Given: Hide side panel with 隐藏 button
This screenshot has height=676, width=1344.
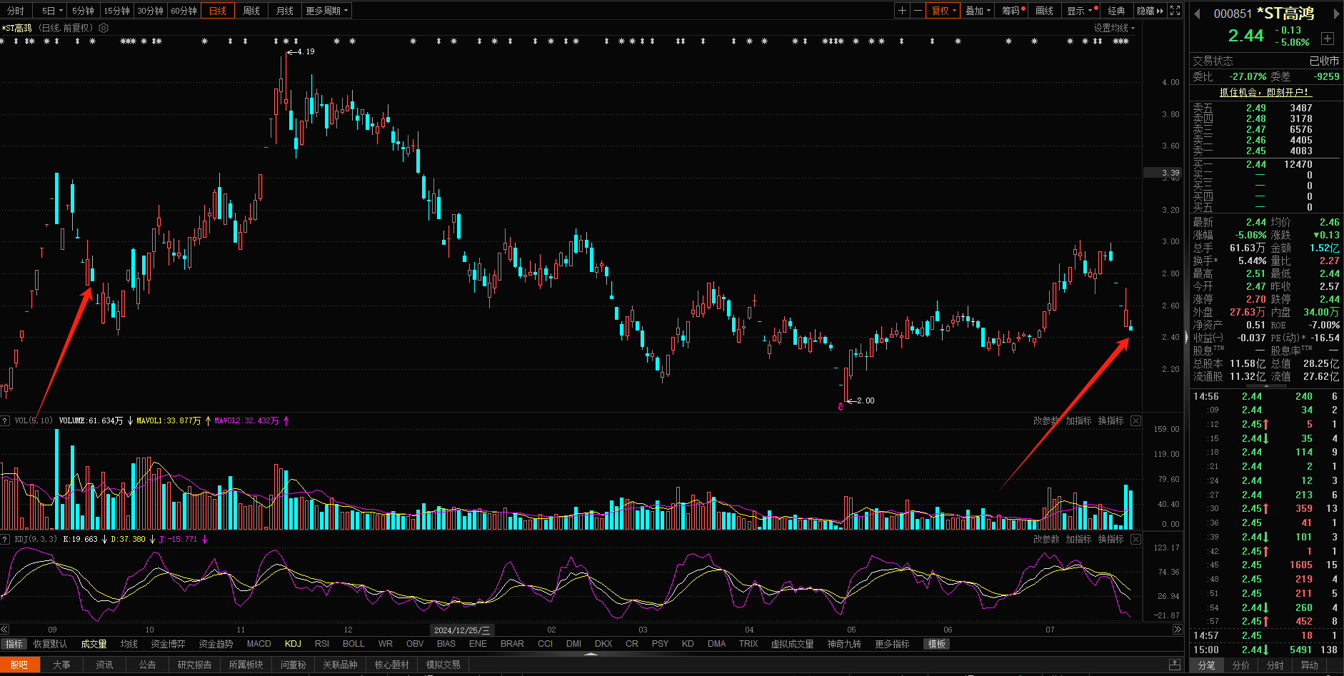Looking at the screenshot, I should coord(1150,11).
